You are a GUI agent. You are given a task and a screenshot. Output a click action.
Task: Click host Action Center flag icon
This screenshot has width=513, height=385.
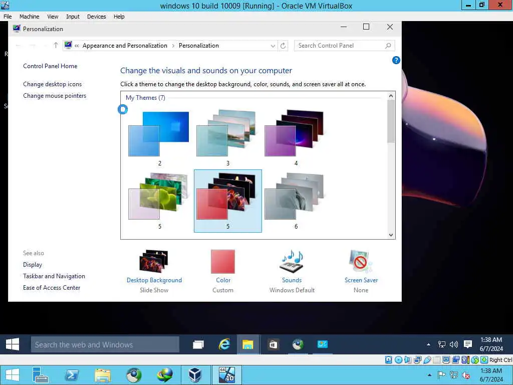click(x=441, y=375)
